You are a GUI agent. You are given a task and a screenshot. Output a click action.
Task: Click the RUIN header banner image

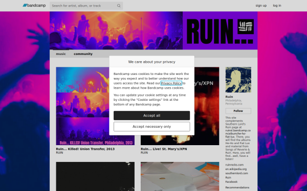click(x=153, y=31)
